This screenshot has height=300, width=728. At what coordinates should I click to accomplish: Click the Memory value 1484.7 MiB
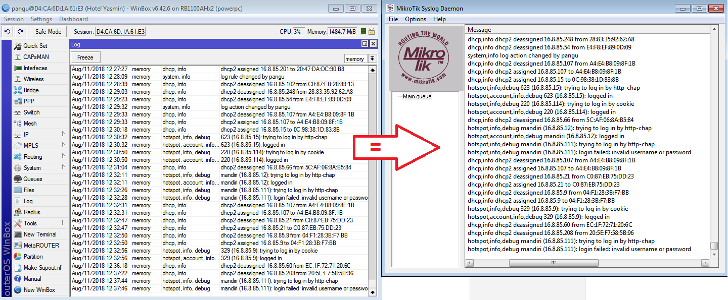pos(343,31)
